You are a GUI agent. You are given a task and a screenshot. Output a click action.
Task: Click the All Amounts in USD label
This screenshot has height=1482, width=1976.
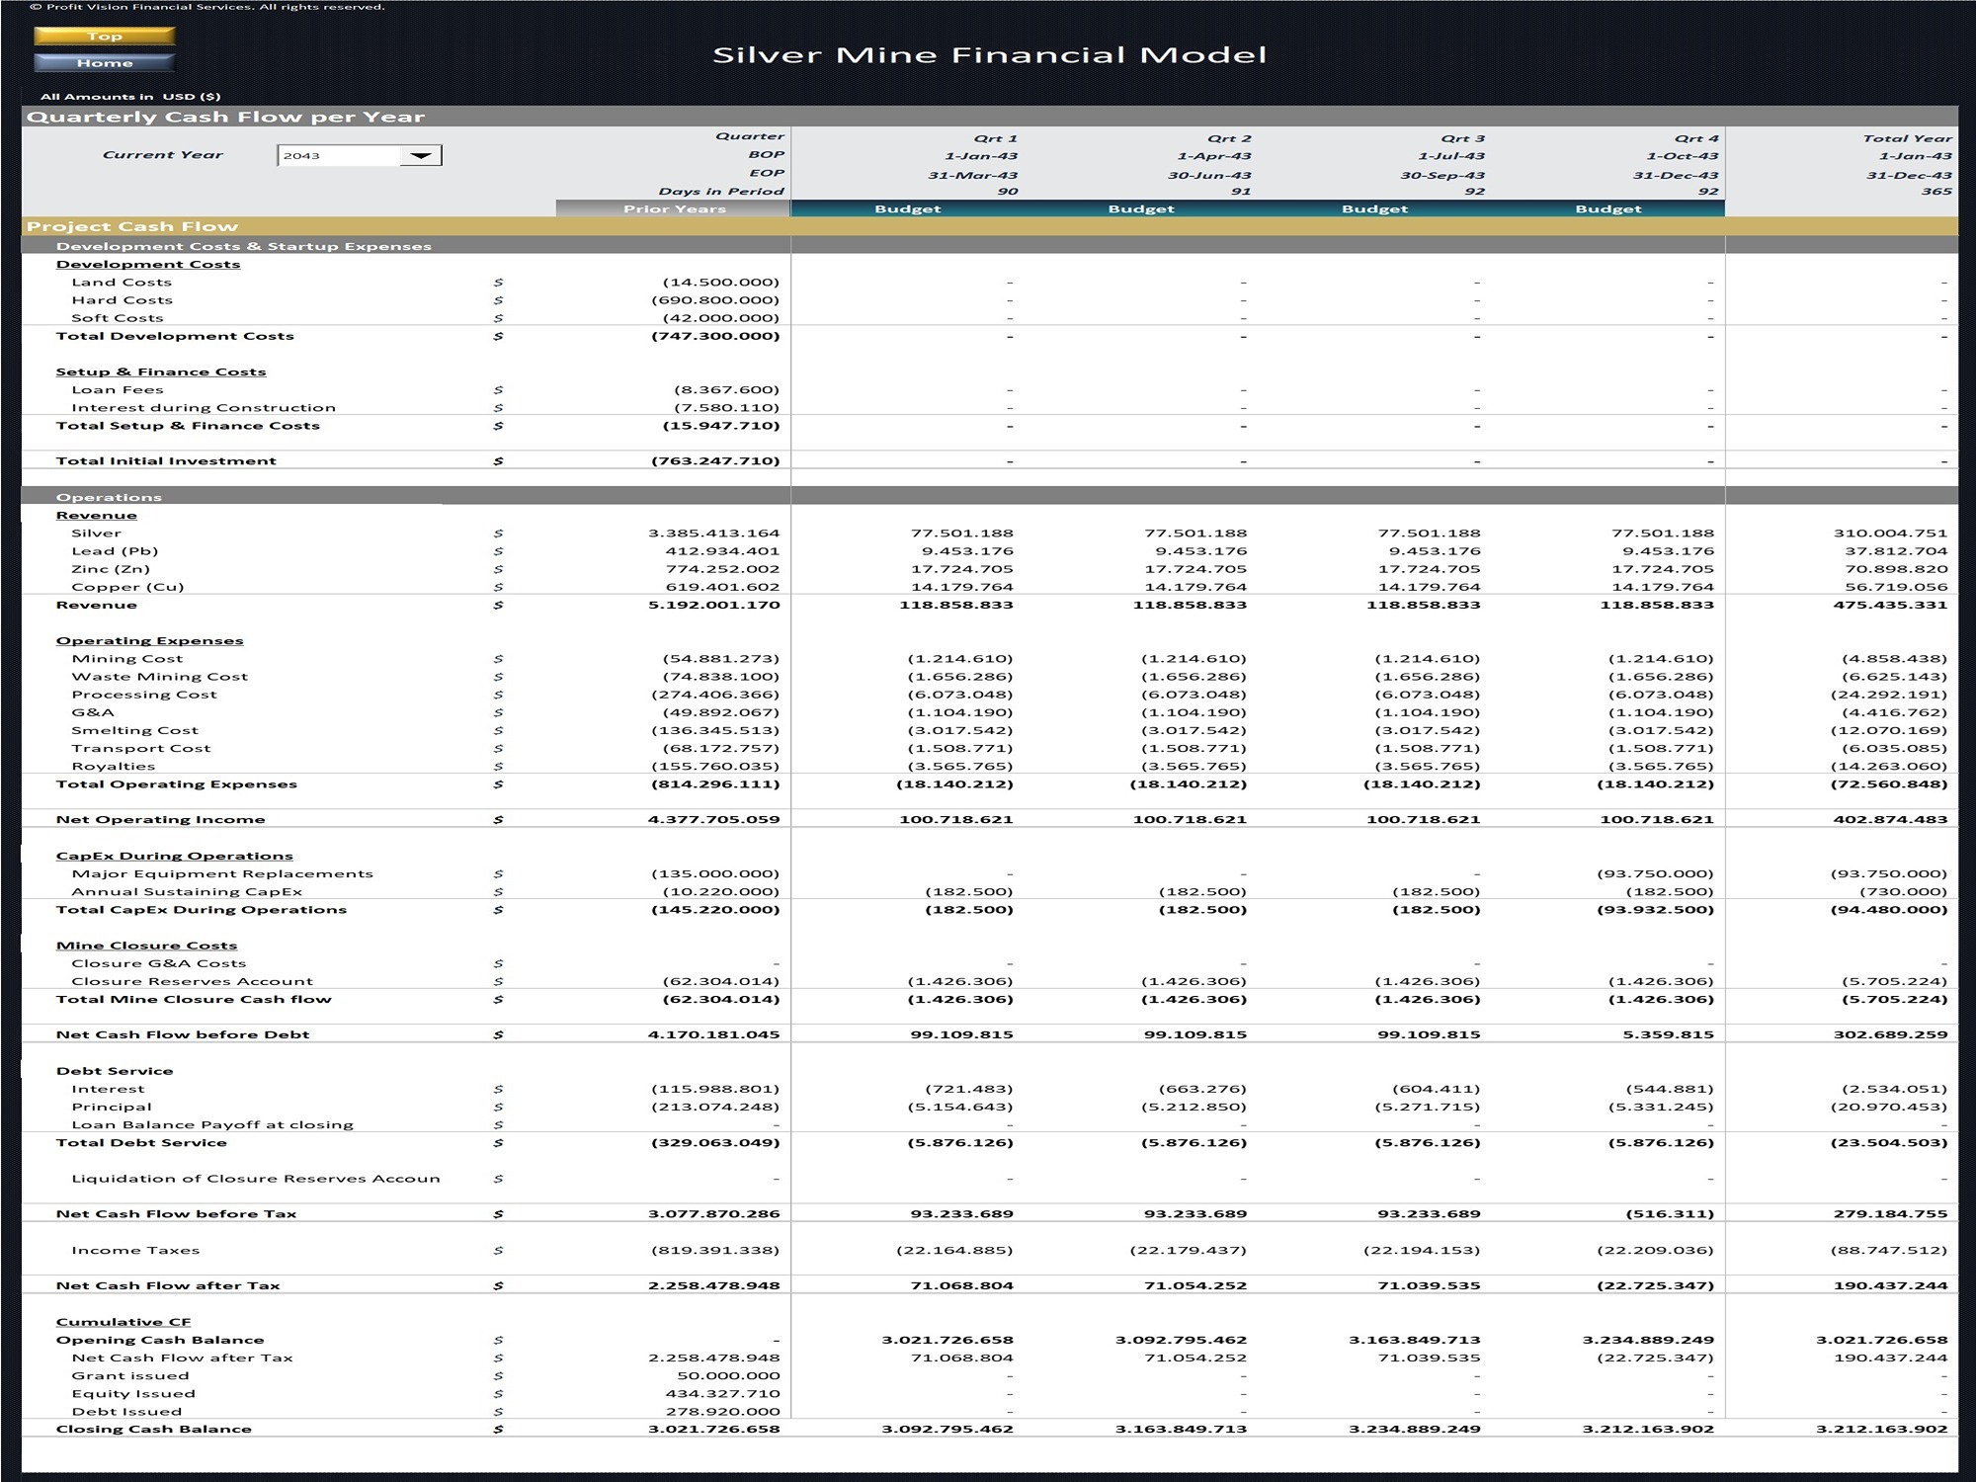(x=130, y=98)
